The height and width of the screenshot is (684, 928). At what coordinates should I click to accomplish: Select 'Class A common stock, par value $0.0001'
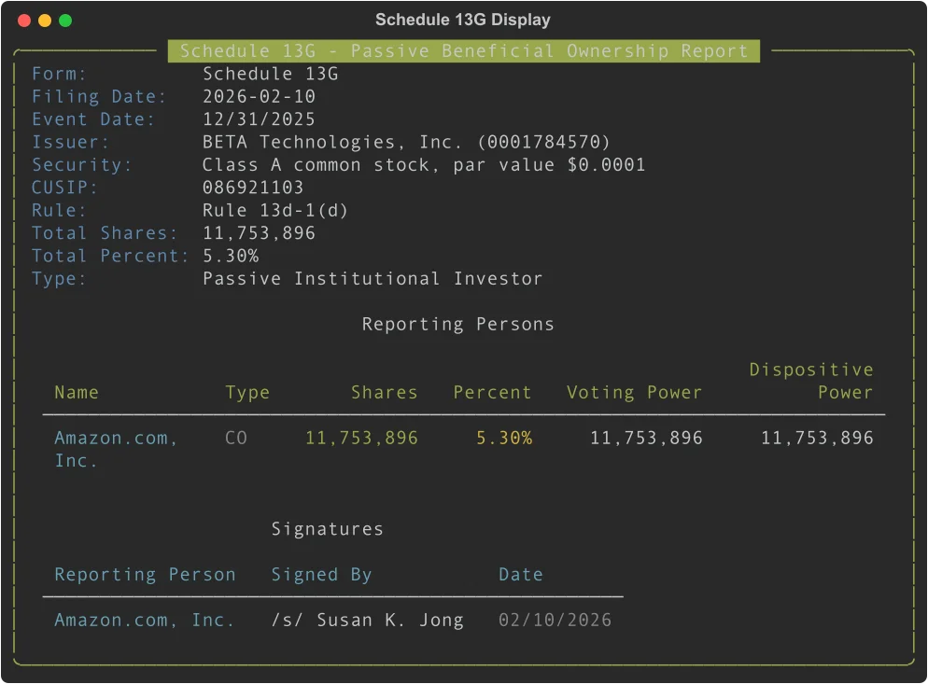point(424,165)
